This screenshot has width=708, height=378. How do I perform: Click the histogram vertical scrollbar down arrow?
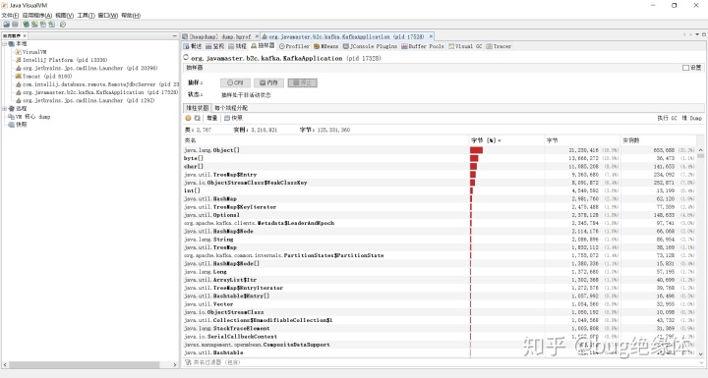[x=700, y=354]
